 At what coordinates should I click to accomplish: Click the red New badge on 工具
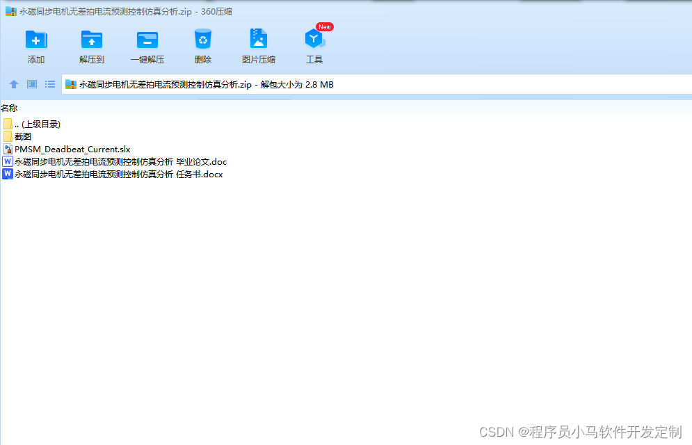[x=323, y=26]
